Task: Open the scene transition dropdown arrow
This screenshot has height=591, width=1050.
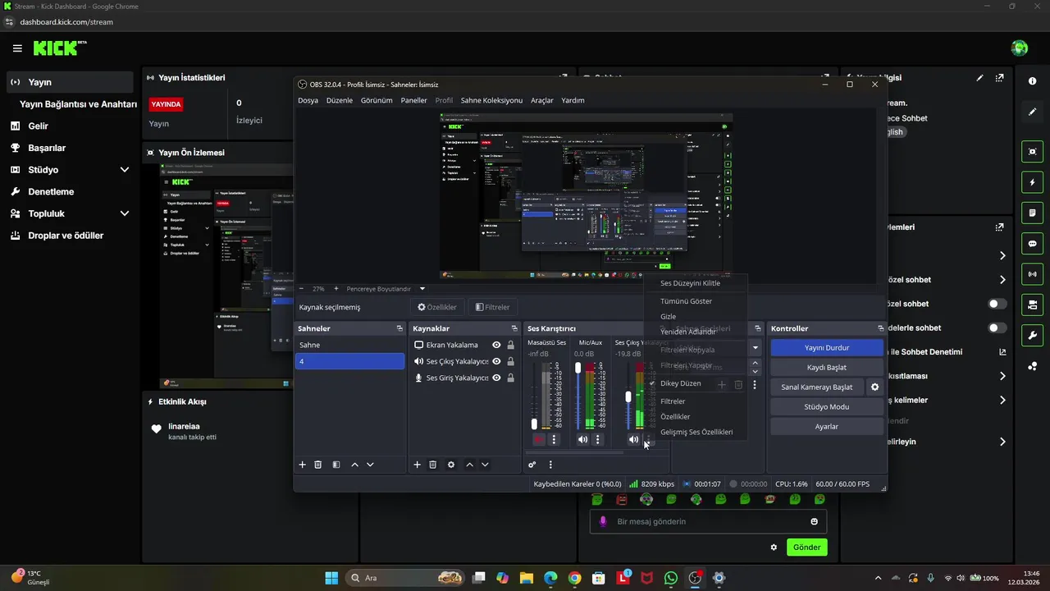Action: coord(756,348)
